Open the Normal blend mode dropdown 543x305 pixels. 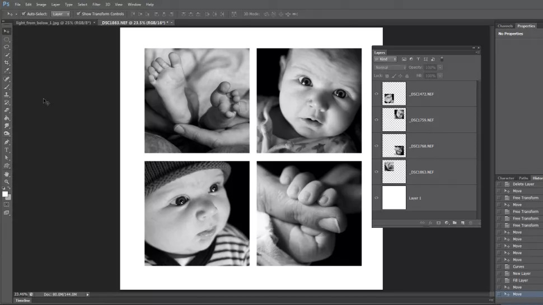click(x=390, y=68)
